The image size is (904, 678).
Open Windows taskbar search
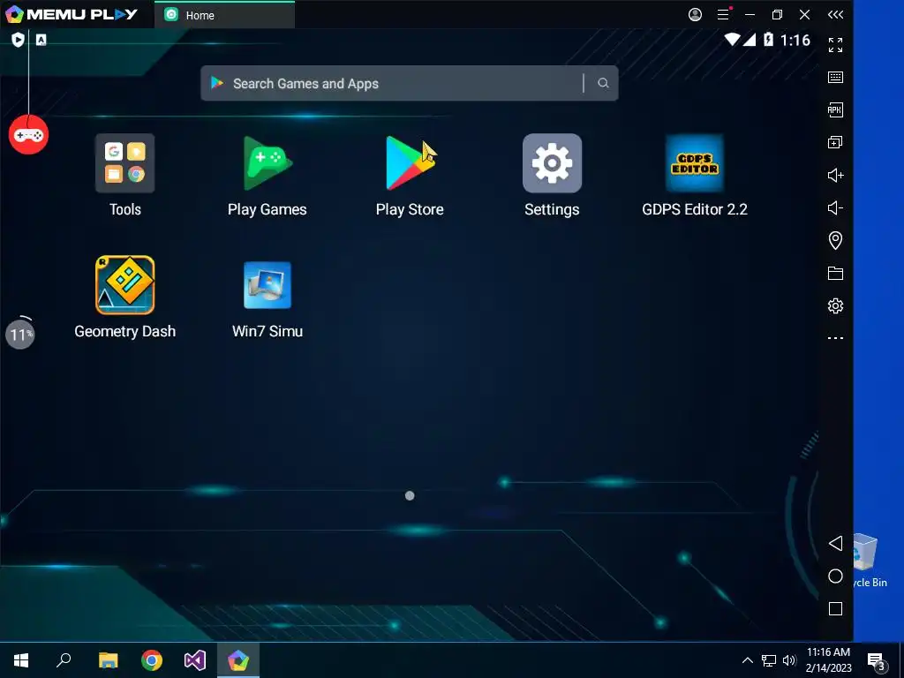coord(64,660)
